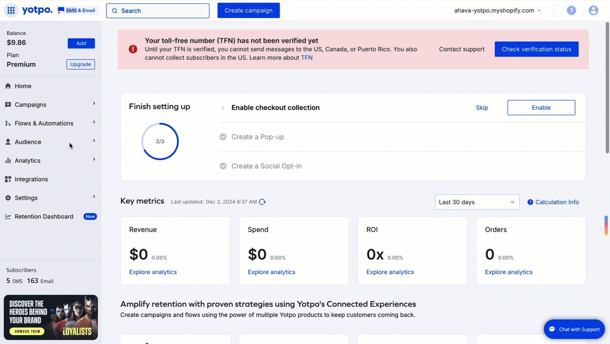This screenshot has height=344, width=610.
Task: Click the 163 Email subscribers count
Action: (x=40, y=281)
